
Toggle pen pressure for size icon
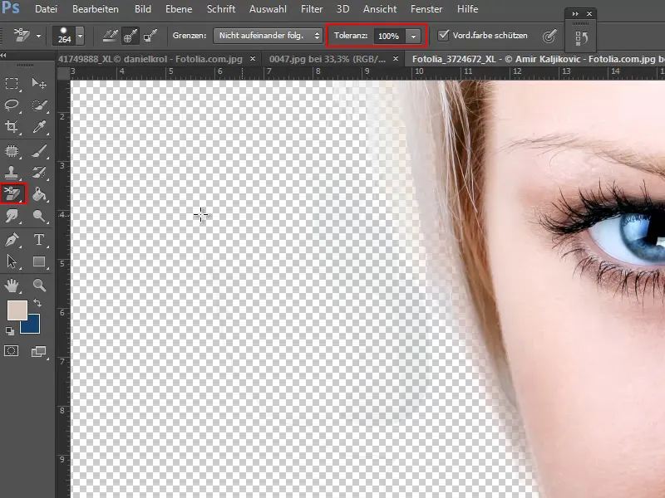point(549,37)
